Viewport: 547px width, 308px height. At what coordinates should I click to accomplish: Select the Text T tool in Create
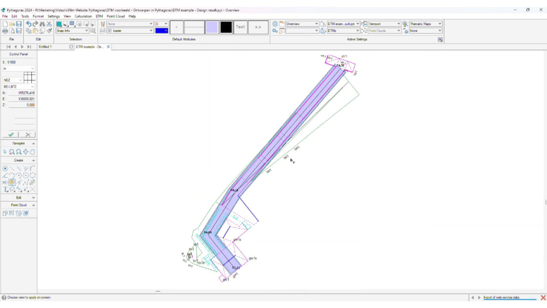coord(5,189)
